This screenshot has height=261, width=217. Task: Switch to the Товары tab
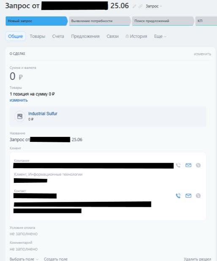pos(38,36)
